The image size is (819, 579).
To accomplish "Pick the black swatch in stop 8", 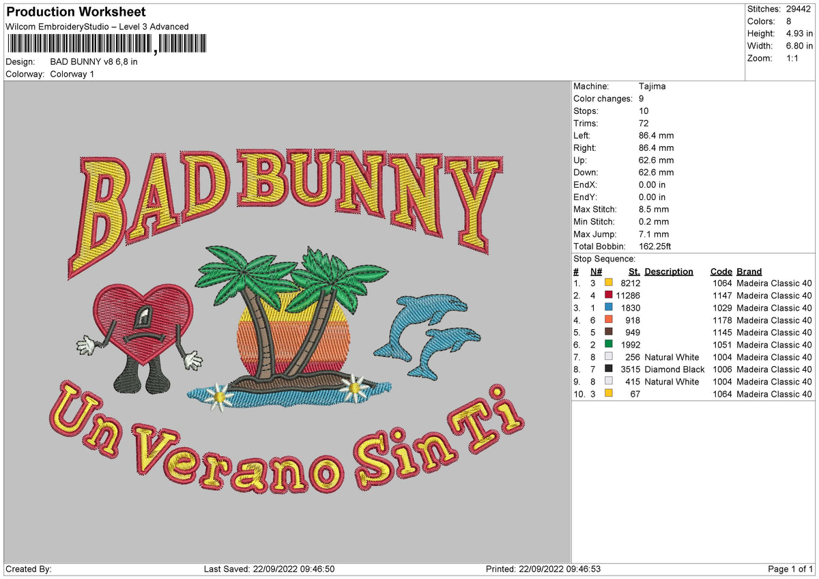I will 609,369.
